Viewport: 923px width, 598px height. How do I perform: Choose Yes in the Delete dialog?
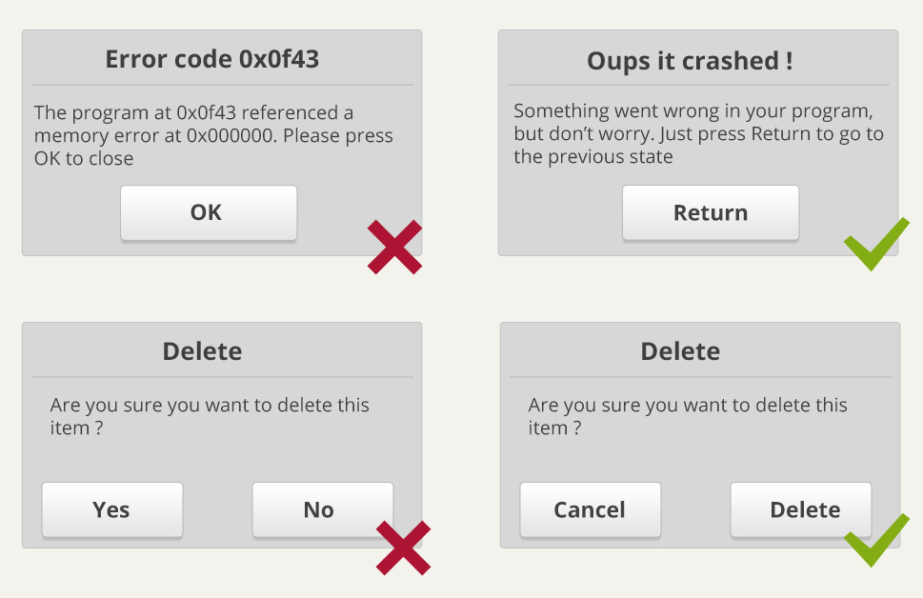[x=111, y=509]
